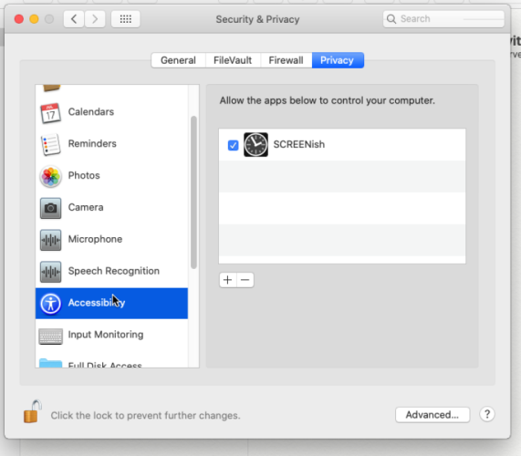Switch to the General tab

click(x=178, y=60)
